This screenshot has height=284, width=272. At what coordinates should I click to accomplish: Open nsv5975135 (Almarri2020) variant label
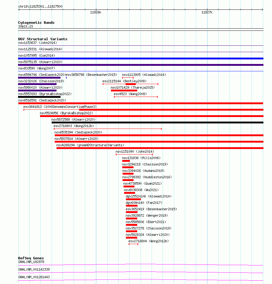(x=40, y=62)
